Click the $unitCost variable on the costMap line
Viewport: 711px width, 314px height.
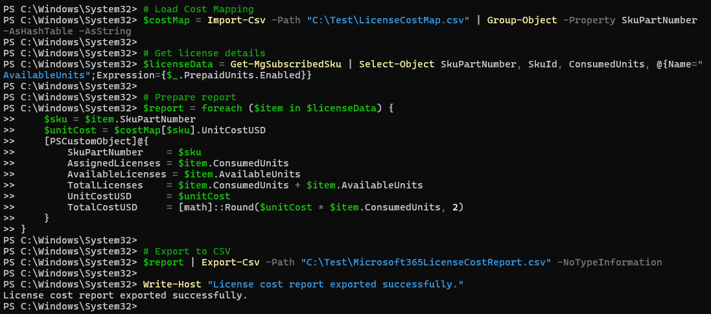click(70, 131)
